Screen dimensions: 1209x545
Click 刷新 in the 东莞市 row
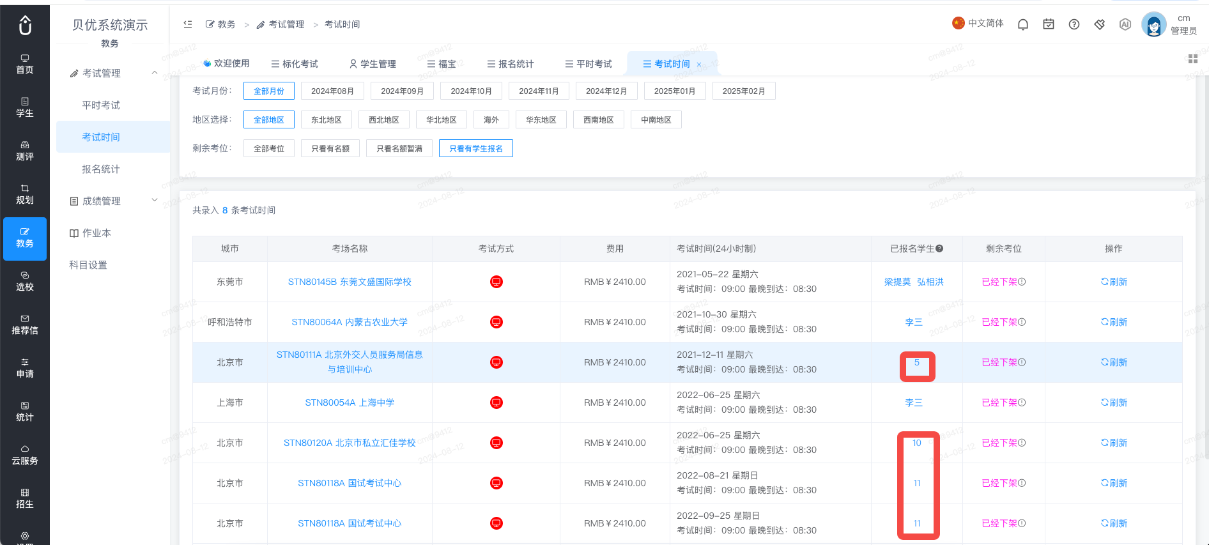tap(1114, 282)
